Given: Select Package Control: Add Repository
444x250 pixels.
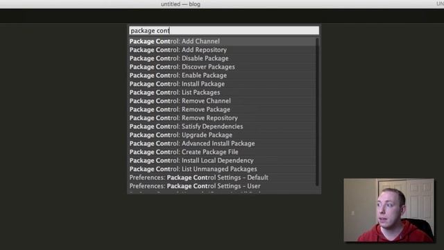Looking at the screenshot, I should coord(222,50).
